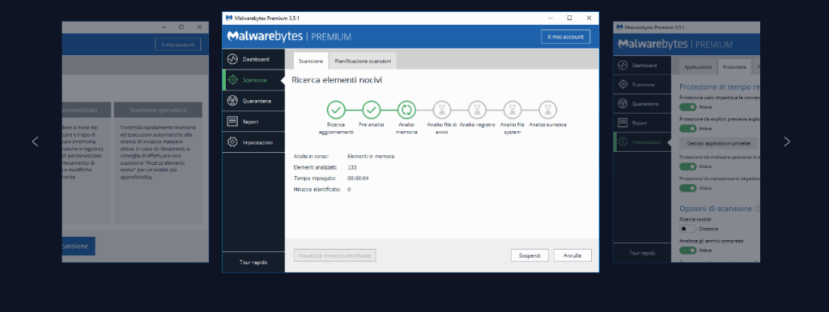Screen dimensions: 829x312
Task: Minimize the left Malwarebytes window
Action: point(164,27)
